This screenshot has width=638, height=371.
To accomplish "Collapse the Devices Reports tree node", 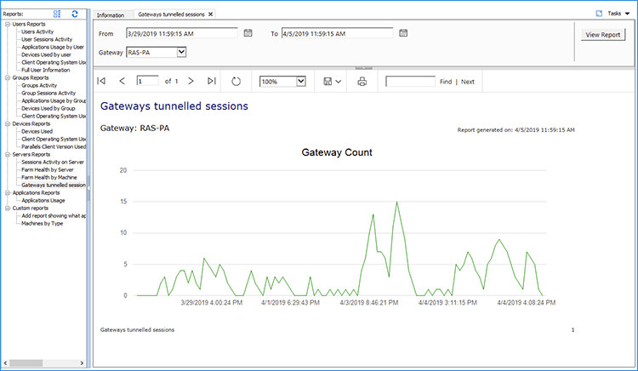I will point(8,123).
